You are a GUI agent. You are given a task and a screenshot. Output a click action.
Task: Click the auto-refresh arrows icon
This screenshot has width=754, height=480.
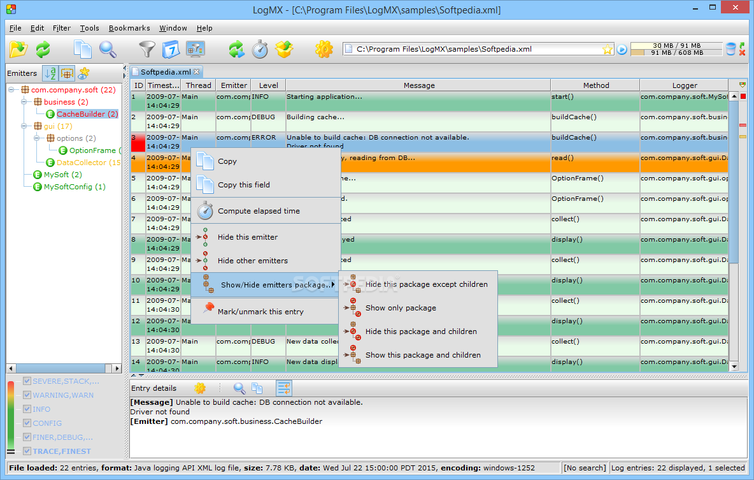pyautogui.click(x=237, y=49)
